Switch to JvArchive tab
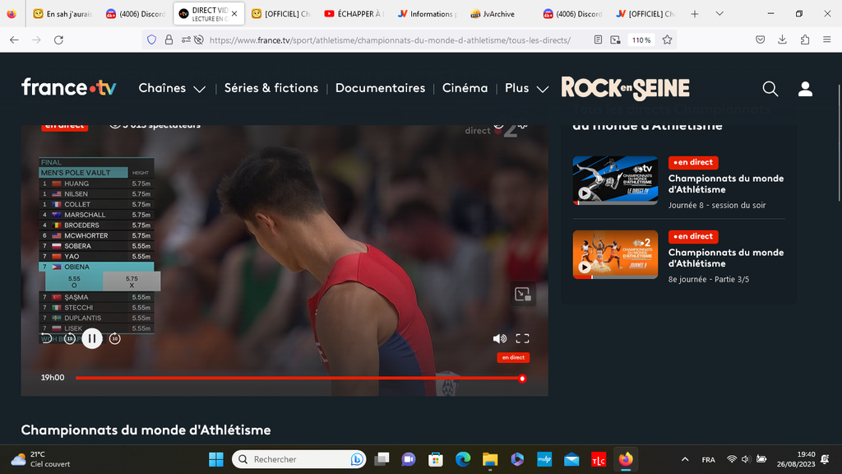The width and height of the screenshot is (842, 474). (x=499, y=14)
